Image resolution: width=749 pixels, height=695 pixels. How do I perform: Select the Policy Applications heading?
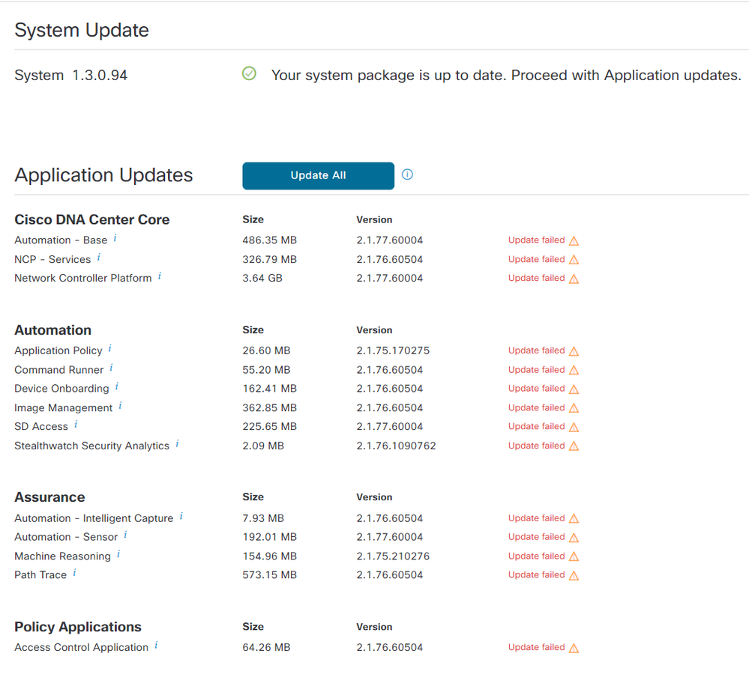coord(78,627)
